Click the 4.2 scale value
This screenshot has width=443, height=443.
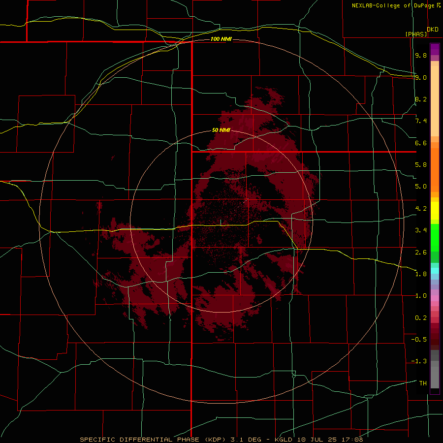(421, 209)
